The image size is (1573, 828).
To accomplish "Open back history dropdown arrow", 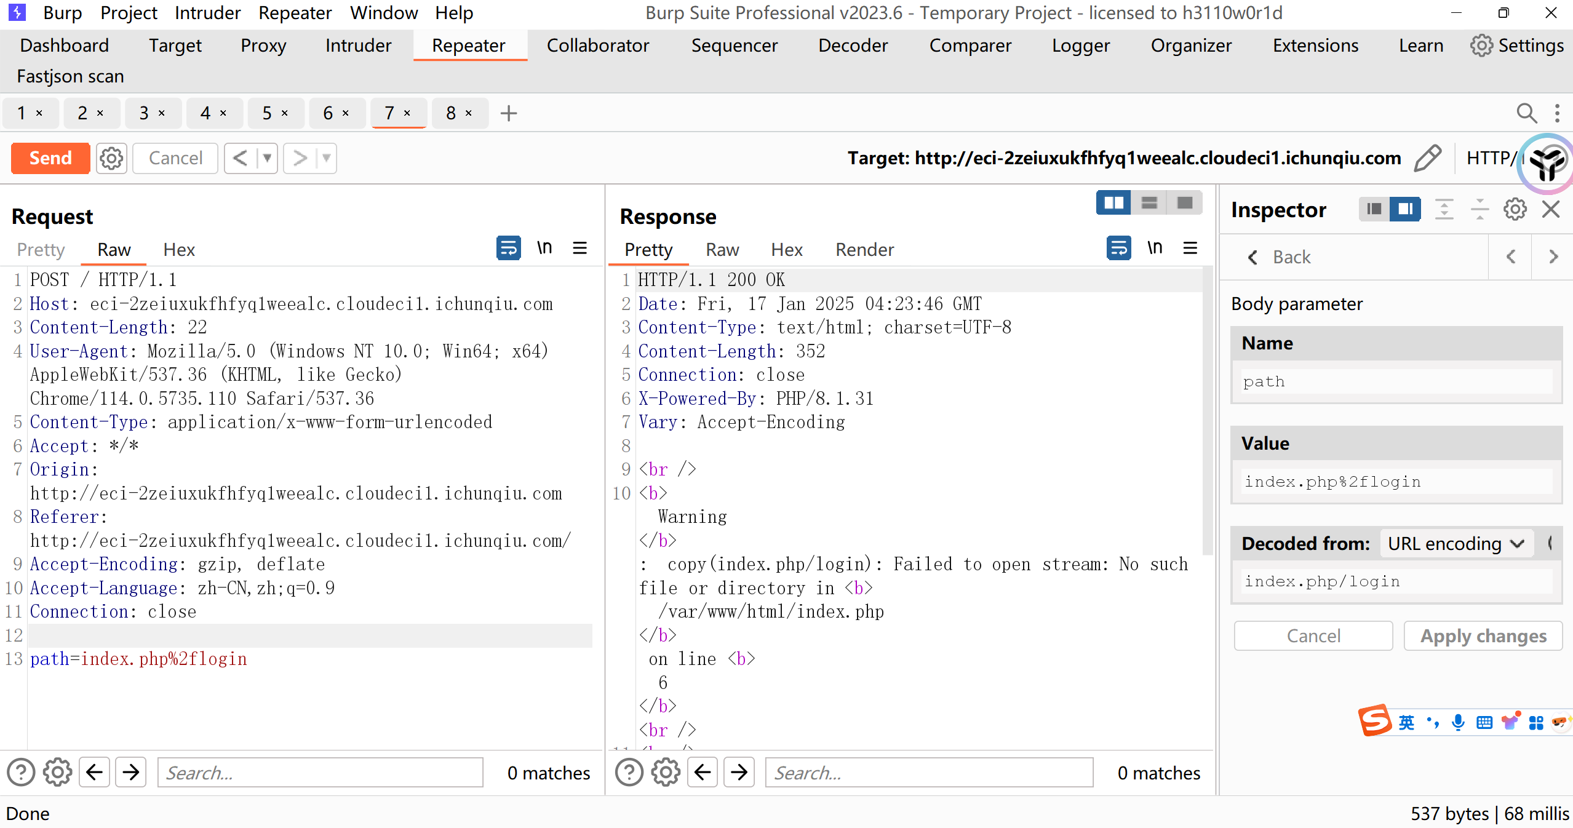I will [267, 158].
